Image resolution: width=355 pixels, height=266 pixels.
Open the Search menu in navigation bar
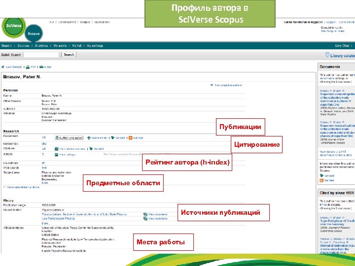(x=6, y=46)
